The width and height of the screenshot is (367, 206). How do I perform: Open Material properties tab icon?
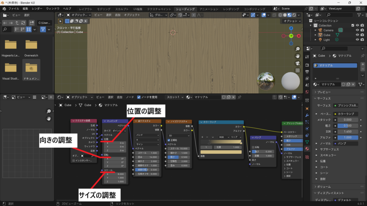307,148
